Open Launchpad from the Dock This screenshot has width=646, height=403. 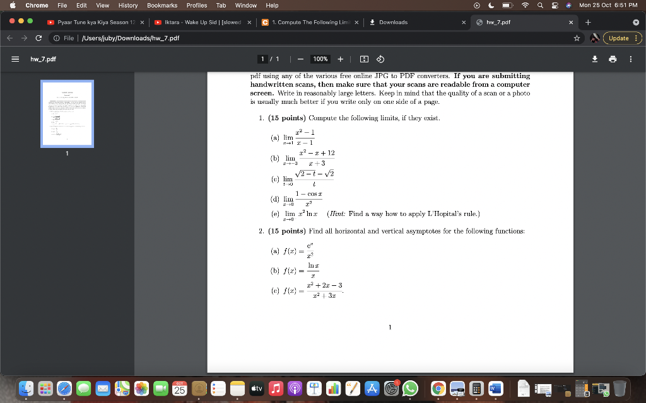(x=45, y=388)
